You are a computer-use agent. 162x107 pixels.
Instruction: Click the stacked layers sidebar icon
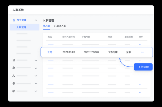(14, 83)
